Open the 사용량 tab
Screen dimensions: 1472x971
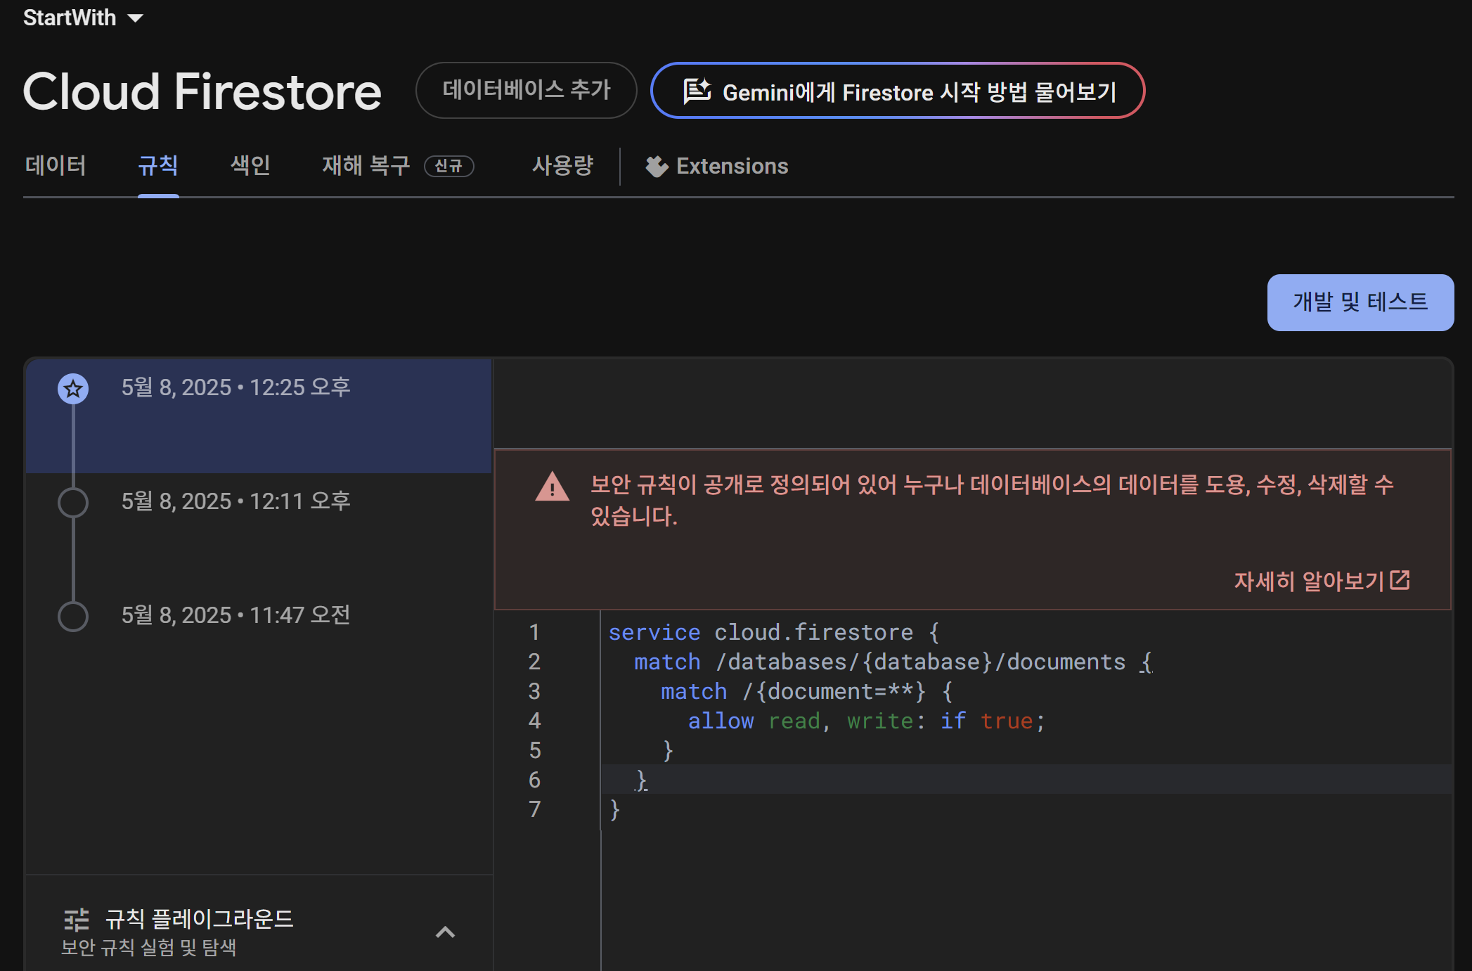562,166
